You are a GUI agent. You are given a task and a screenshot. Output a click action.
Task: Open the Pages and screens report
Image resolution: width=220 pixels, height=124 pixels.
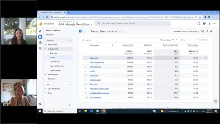[x=57, y=66]
